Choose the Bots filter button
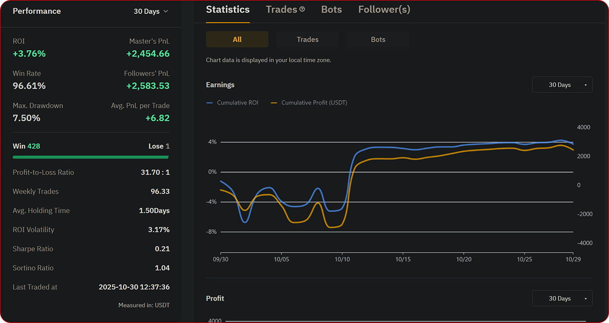The height and width of the screenshot is (323, 609). [378, 40]
